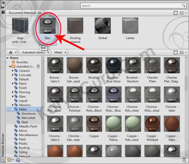This screenshot has width=189, height=164.
Task: Choose the Copper - Patina material
Action: coord(113,124)
